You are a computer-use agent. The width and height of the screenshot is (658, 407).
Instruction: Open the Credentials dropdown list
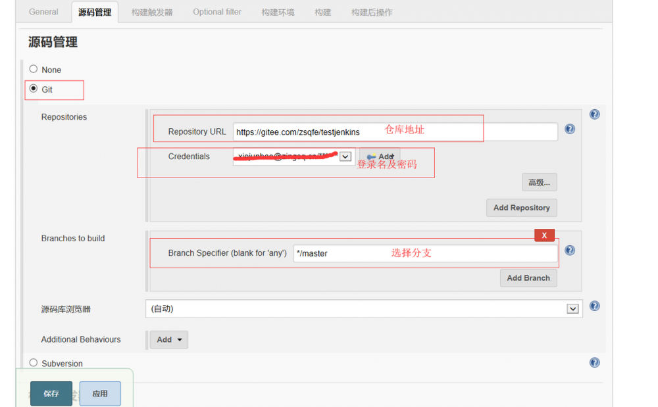(x=345, y=156)
